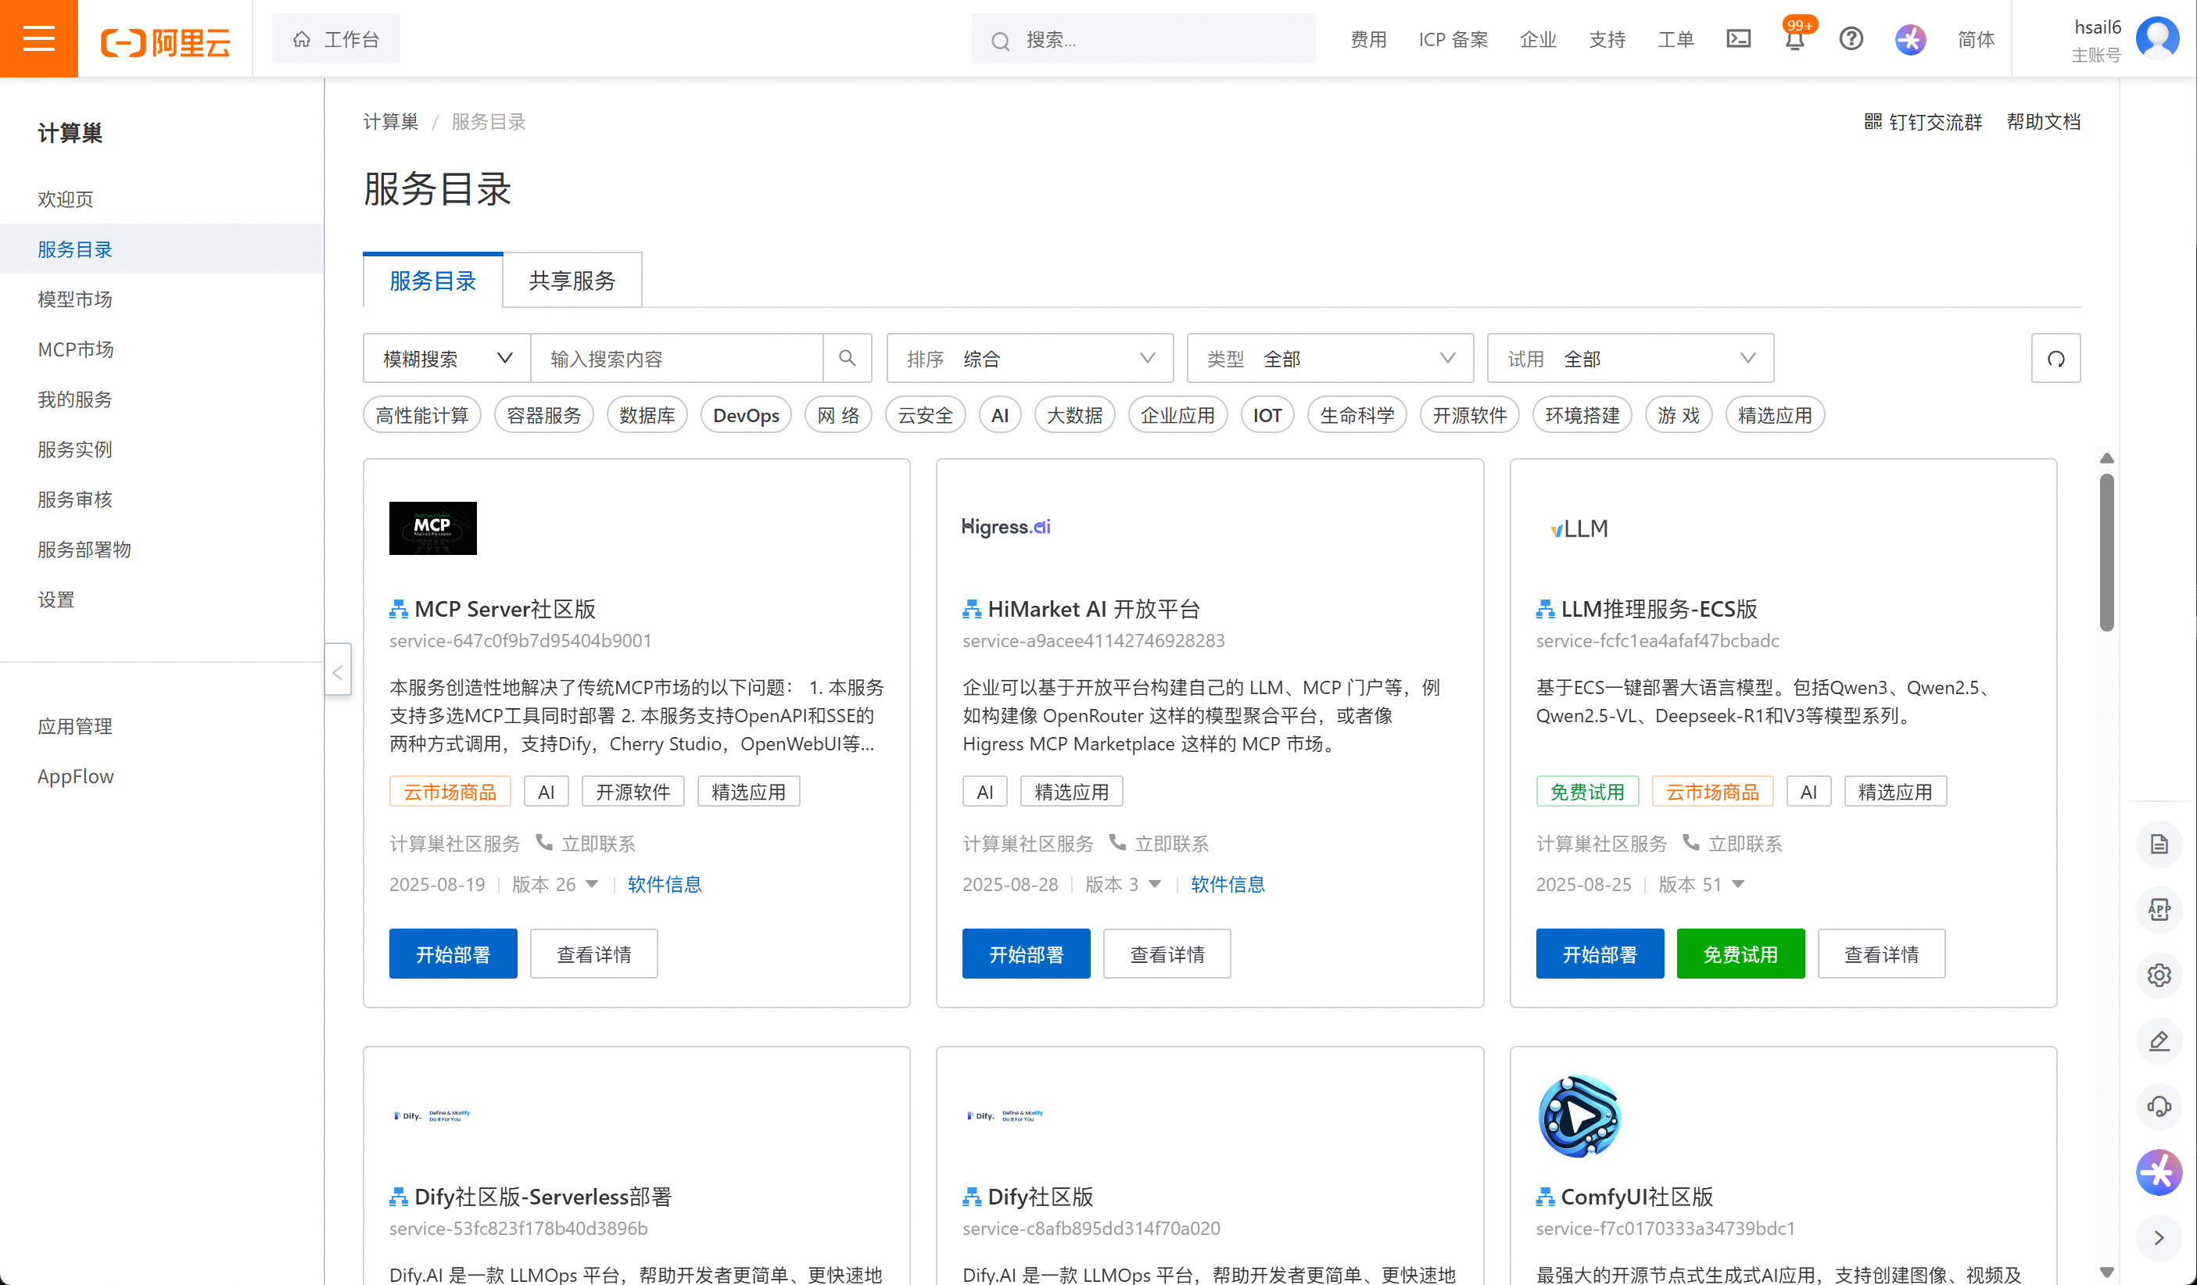Click the ComfyUI logo image
Image resolution: width=2197 pixels, height=1285 pixels.
point(1579,1116)
